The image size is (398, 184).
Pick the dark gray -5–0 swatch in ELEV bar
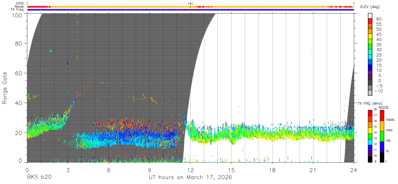click(x=370, y=83)
